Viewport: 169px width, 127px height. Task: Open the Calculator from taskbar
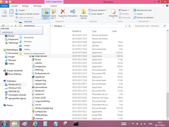pos(45,124)
